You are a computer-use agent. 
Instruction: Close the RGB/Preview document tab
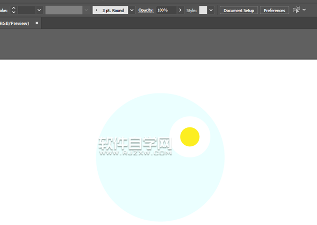click(x=37, y=23)
